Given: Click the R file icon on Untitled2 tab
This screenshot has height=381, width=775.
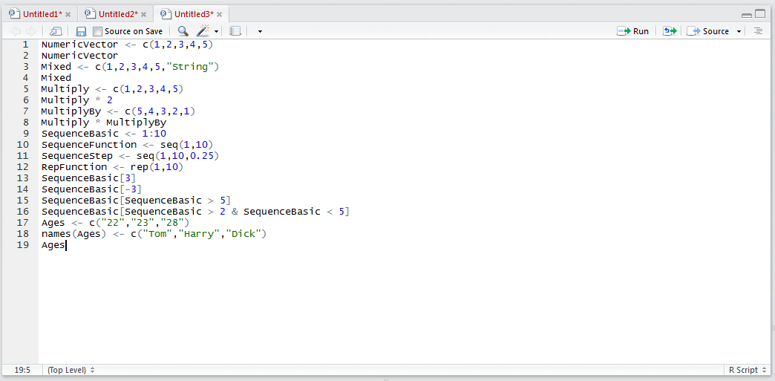Looking at the screenshot, I should [x=90, y=13].
